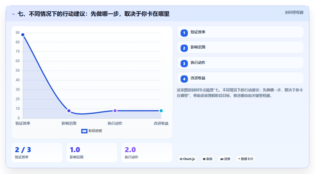Click the number 1 badge for 验证效率

pyautogui.click(x=184, y=33)
